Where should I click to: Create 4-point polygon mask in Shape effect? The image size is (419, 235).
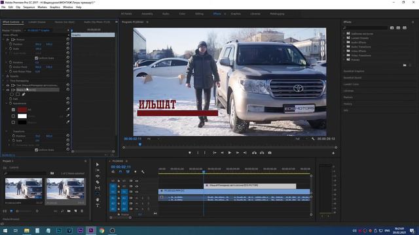click(18, 94)
